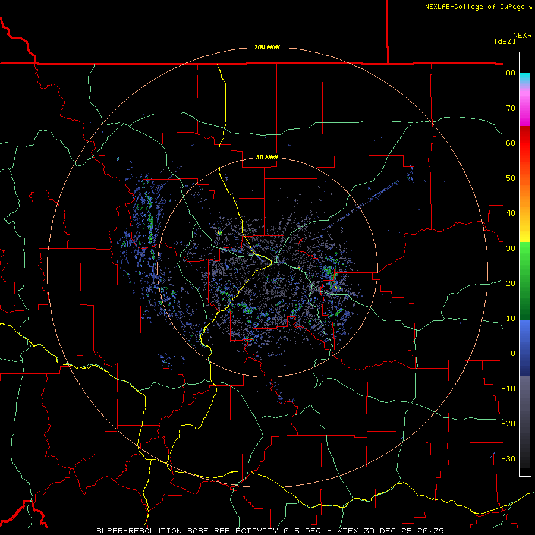Screen dimensions: 535x535
Task: Click the 60 value on the dBZ scale
Action: pos(511,143)
